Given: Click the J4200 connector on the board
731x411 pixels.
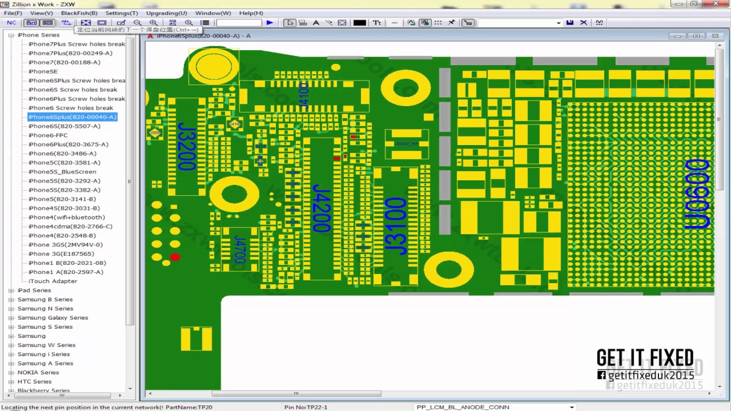Looking at the screenshot, I should click(322, 208).
